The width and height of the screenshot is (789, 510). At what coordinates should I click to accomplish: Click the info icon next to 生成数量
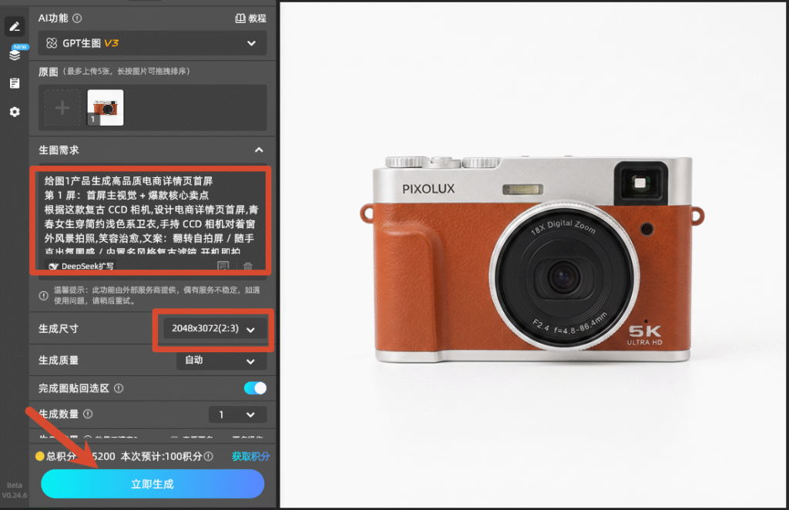click(x=88, y=414)
